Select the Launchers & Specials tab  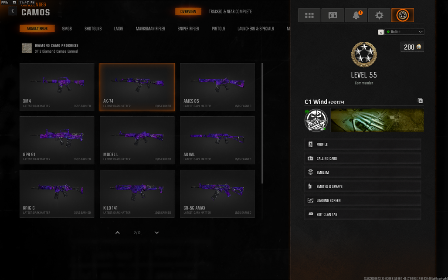[256, 29]
